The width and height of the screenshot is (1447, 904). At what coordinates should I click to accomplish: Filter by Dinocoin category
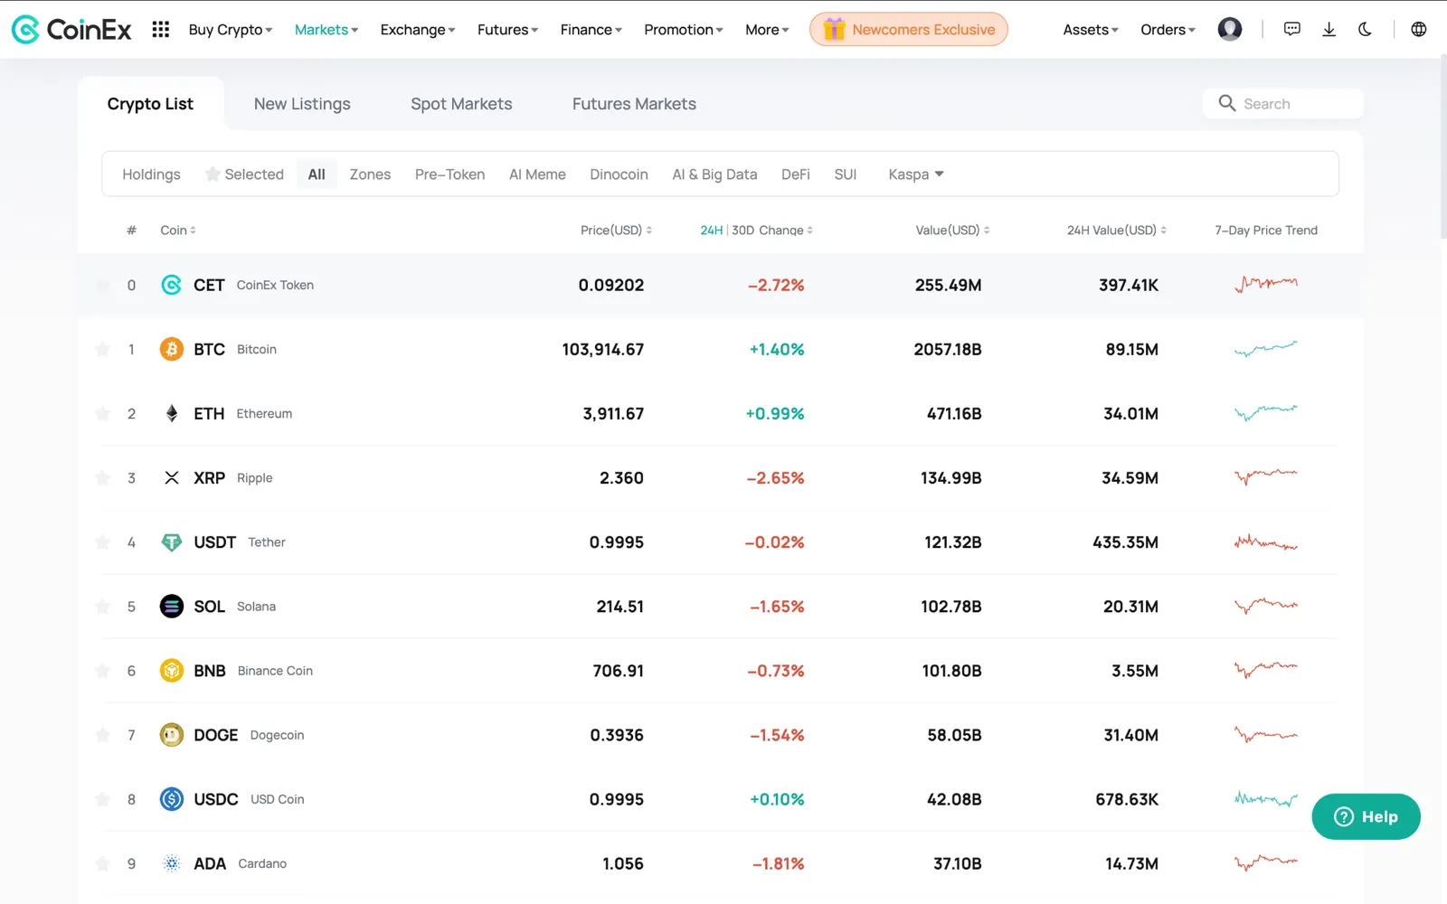tap(619, 174)
